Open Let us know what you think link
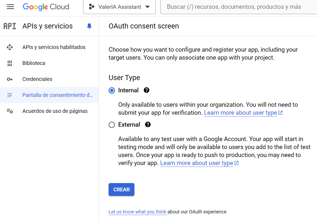This screenshot has height=223, width=317. pyautogui.click(x=138, y=212)
